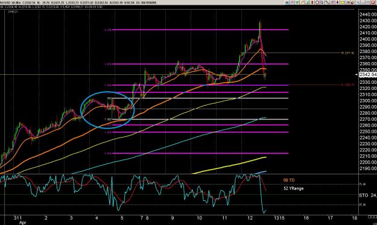
Task: Select the diagonal line drawing tool
Action: coord(327,2)
